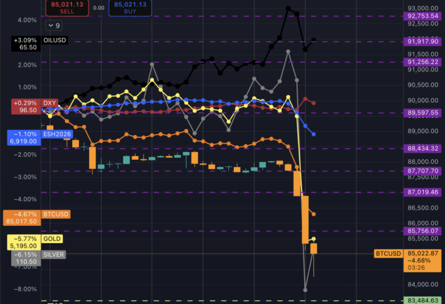Screen dimensions: 445x304
Task: Select the 91,917.90 price level label
Action: point(423,42)
